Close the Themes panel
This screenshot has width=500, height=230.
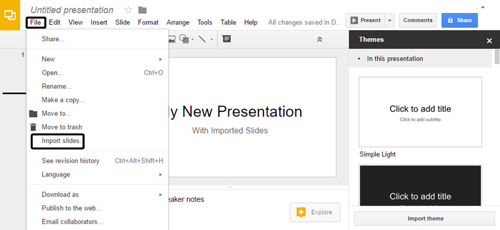pyautogui.click(x=489, y=41)
